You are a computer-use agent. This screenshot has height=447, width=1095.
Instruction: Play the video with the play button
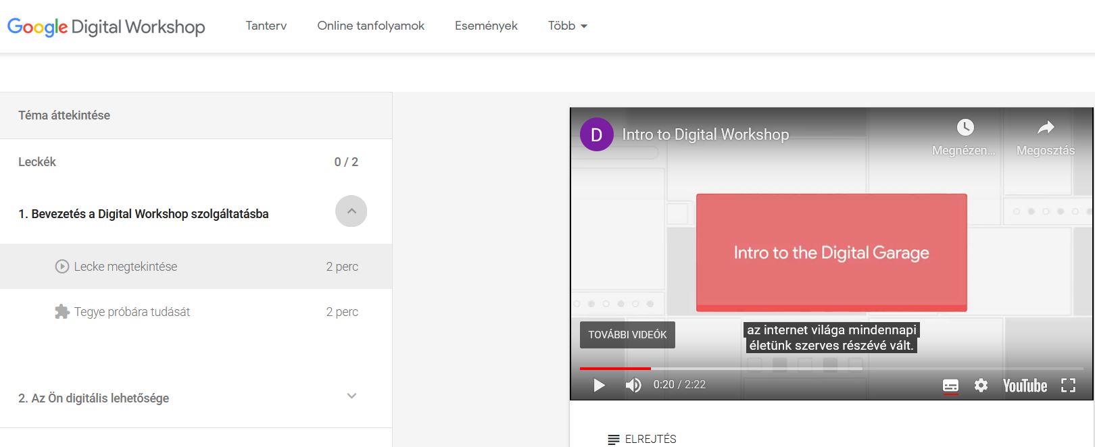(x=599, y=385)
